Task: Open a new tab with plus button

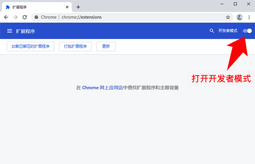Action: coord(78,7)
